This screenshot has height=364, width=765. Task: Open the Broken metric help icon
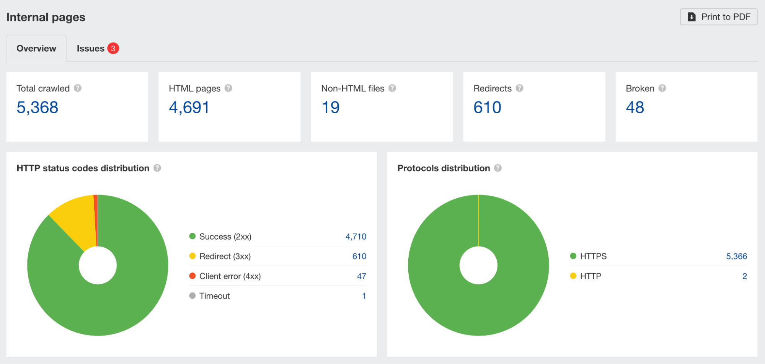pos(662,88)
